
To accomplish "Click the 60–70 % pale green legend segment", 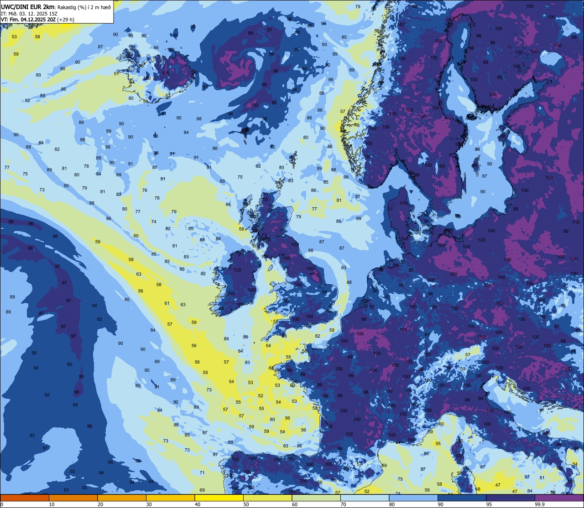I will click(x=316, y=498).
